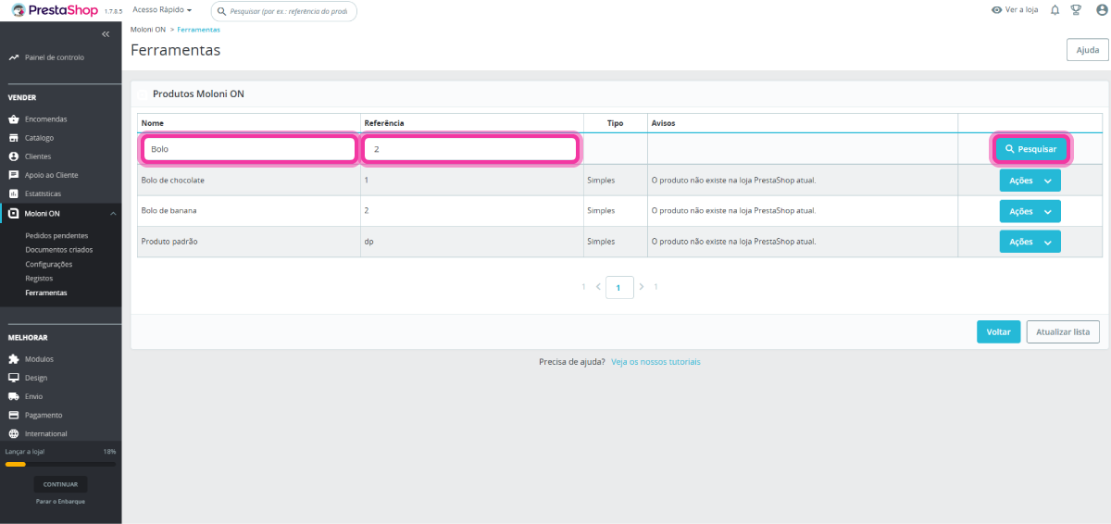Open Documentos criados submenu item

[59, 249]
